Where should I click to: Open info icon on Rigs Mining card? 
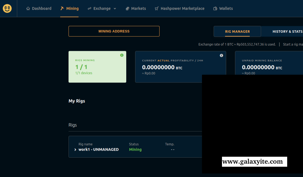pyautogui.click(x=122, y=55)
